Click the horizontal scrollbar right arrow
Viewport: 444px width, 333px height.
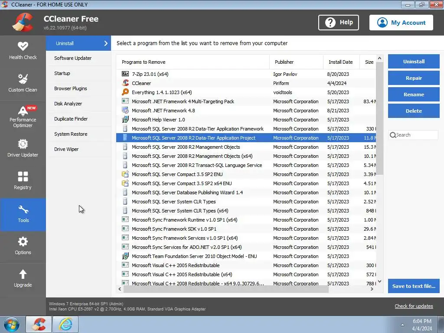coord(372,289)
